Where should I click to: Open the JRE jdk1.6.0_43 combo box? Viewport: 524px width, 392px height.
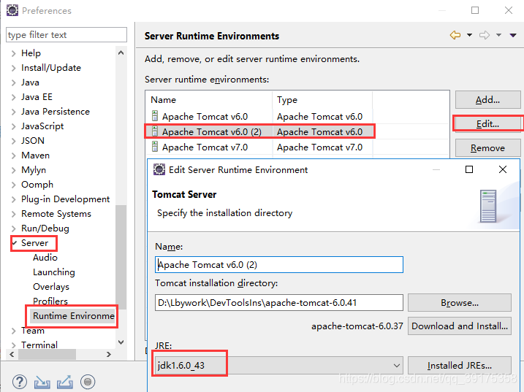278,365
